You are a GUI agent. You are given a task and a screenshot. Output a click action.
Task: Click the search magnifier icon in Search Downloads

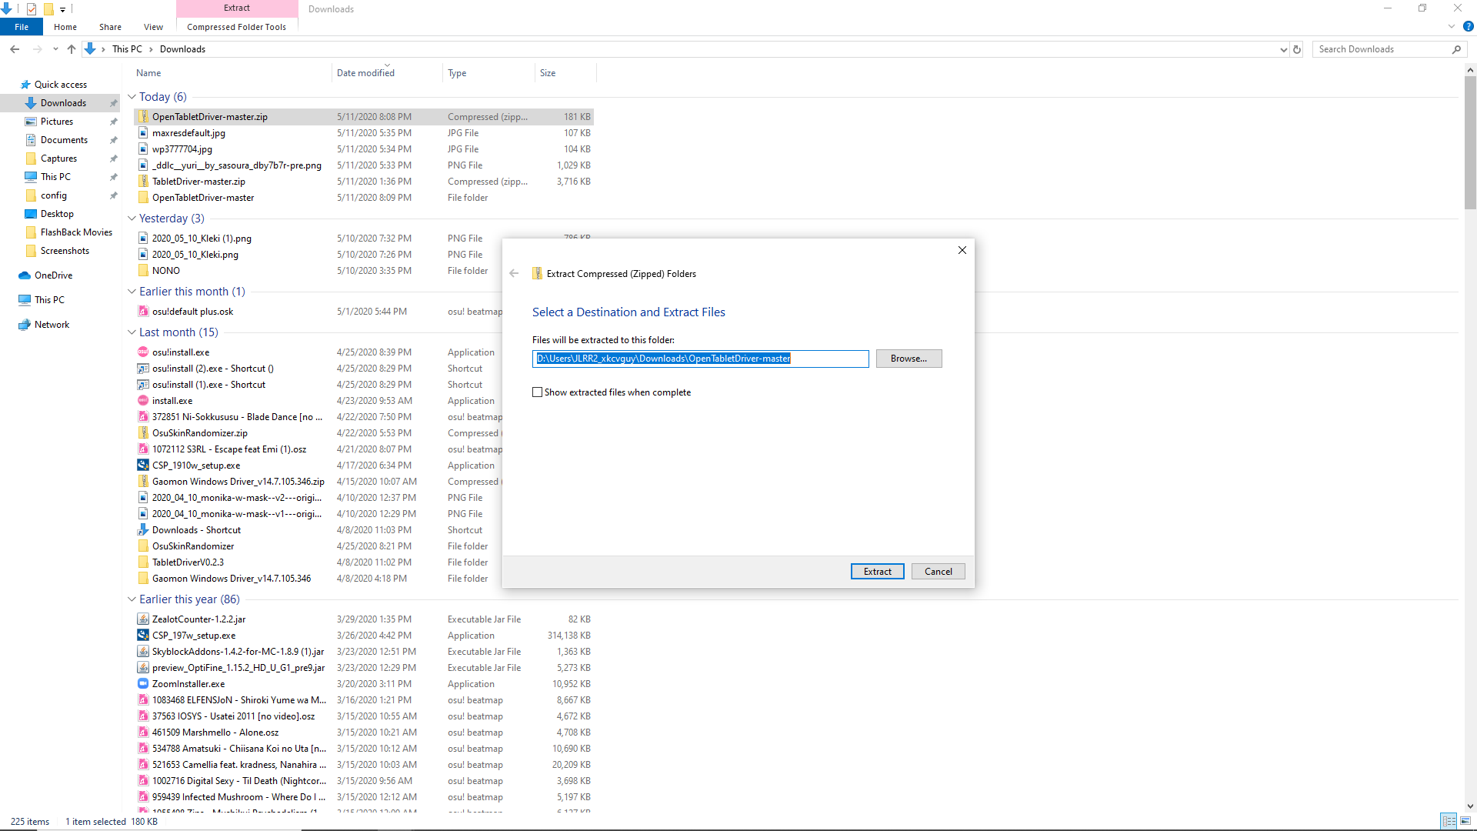1456,49
